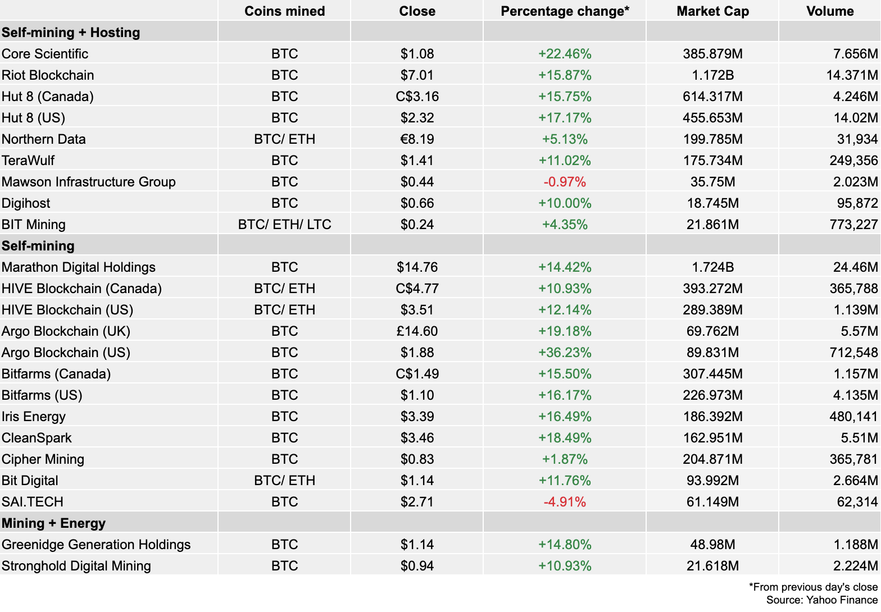Select Greenidge Generation Holdings' 48.98M market cap
The image size is (881, 612).
[712, 545]
